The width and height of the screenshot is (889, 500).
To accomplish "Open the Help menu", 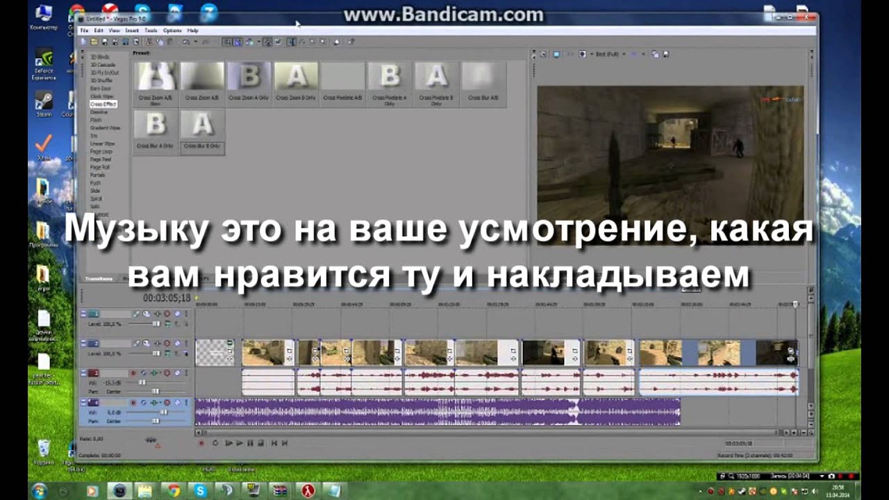I will [x=192, y=31].
